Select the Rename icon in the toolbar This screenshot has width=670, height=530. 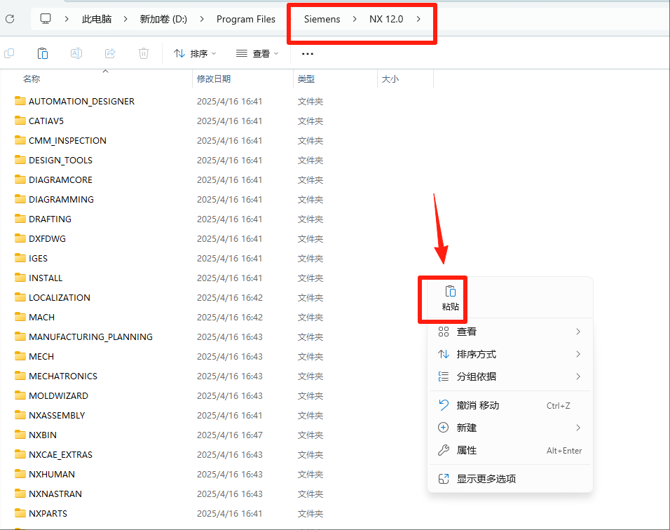coord(76,53)
